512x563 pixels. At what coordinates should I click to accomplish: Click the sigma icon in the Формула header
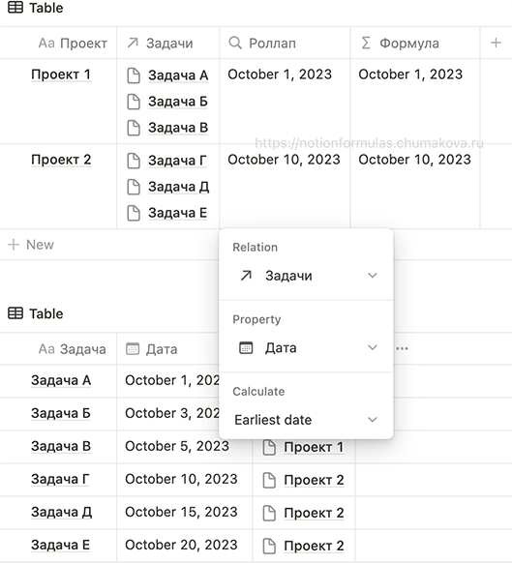pyautogui.click(x=366, y=43)
